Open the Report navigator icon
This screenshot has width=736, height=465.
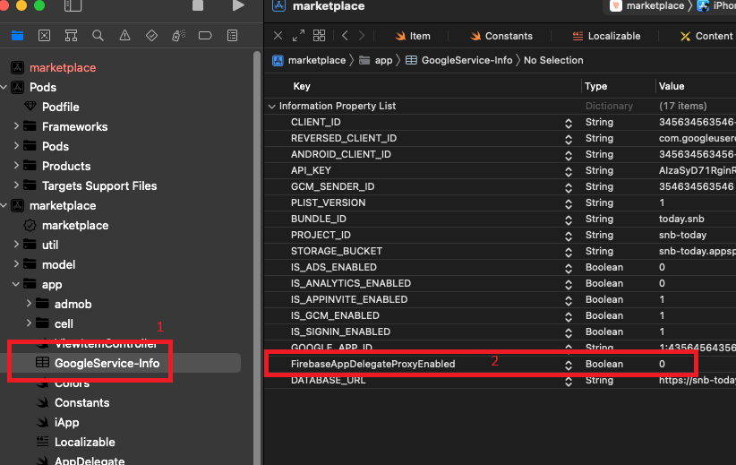(232, 36)
